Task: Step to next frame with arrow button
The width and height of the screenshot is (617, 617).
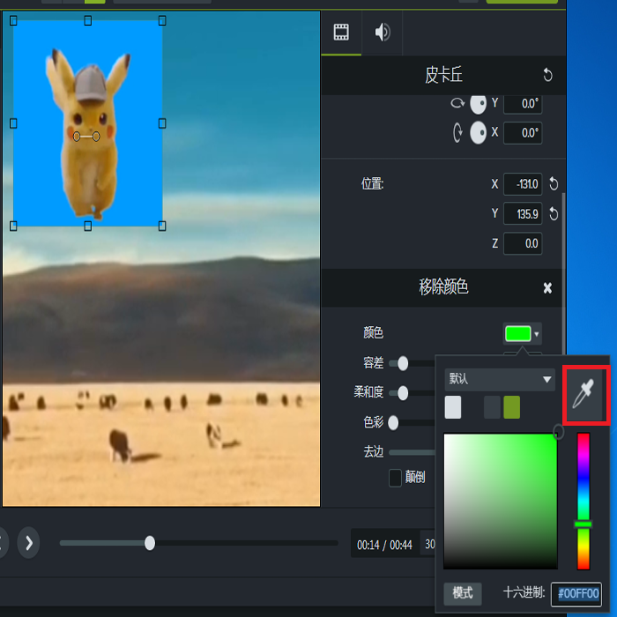Action: coord(28,544)
